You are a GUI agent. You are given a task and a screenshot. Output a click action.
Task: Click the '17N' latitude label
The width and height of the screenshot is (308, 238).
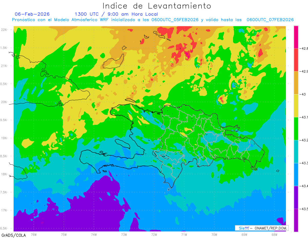click(4, 210)
